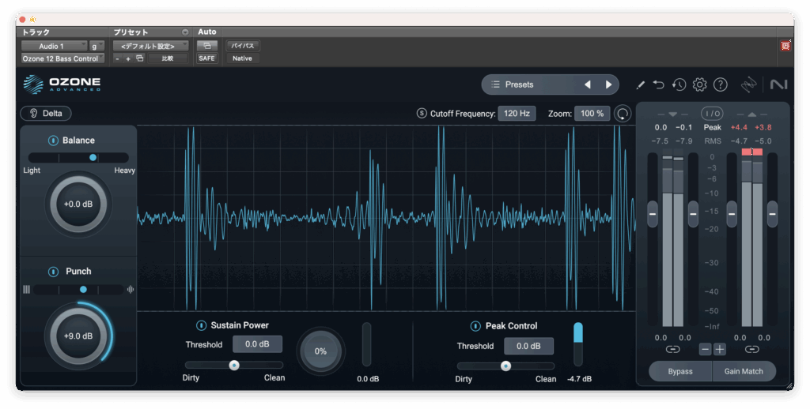Open the Ozone 12 Bass Control plugin selector
Screen dimensions: 810x409
point(62,58)
